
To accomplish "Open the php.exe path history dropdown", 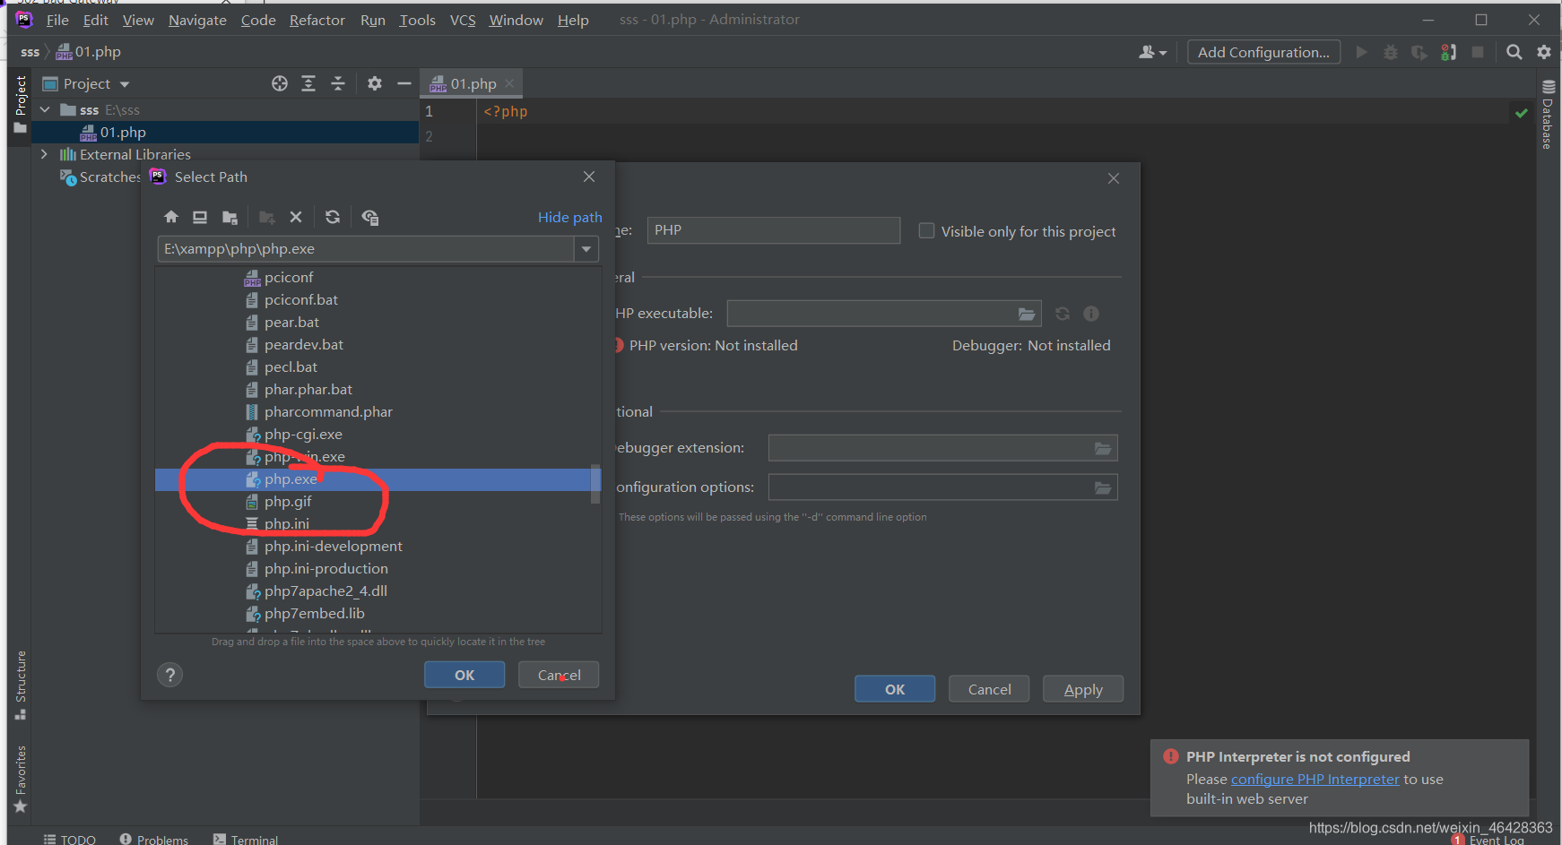I will [x=586, y=248].
